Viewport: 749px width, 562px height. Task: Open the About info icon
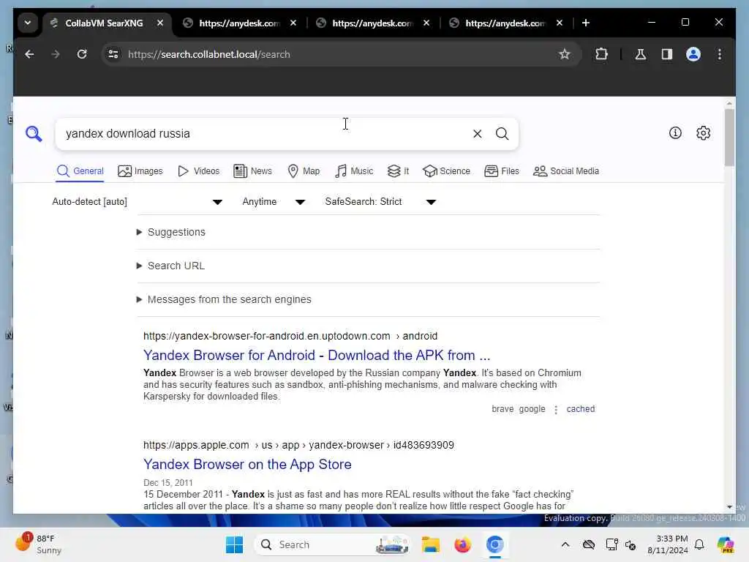point(675,133)
